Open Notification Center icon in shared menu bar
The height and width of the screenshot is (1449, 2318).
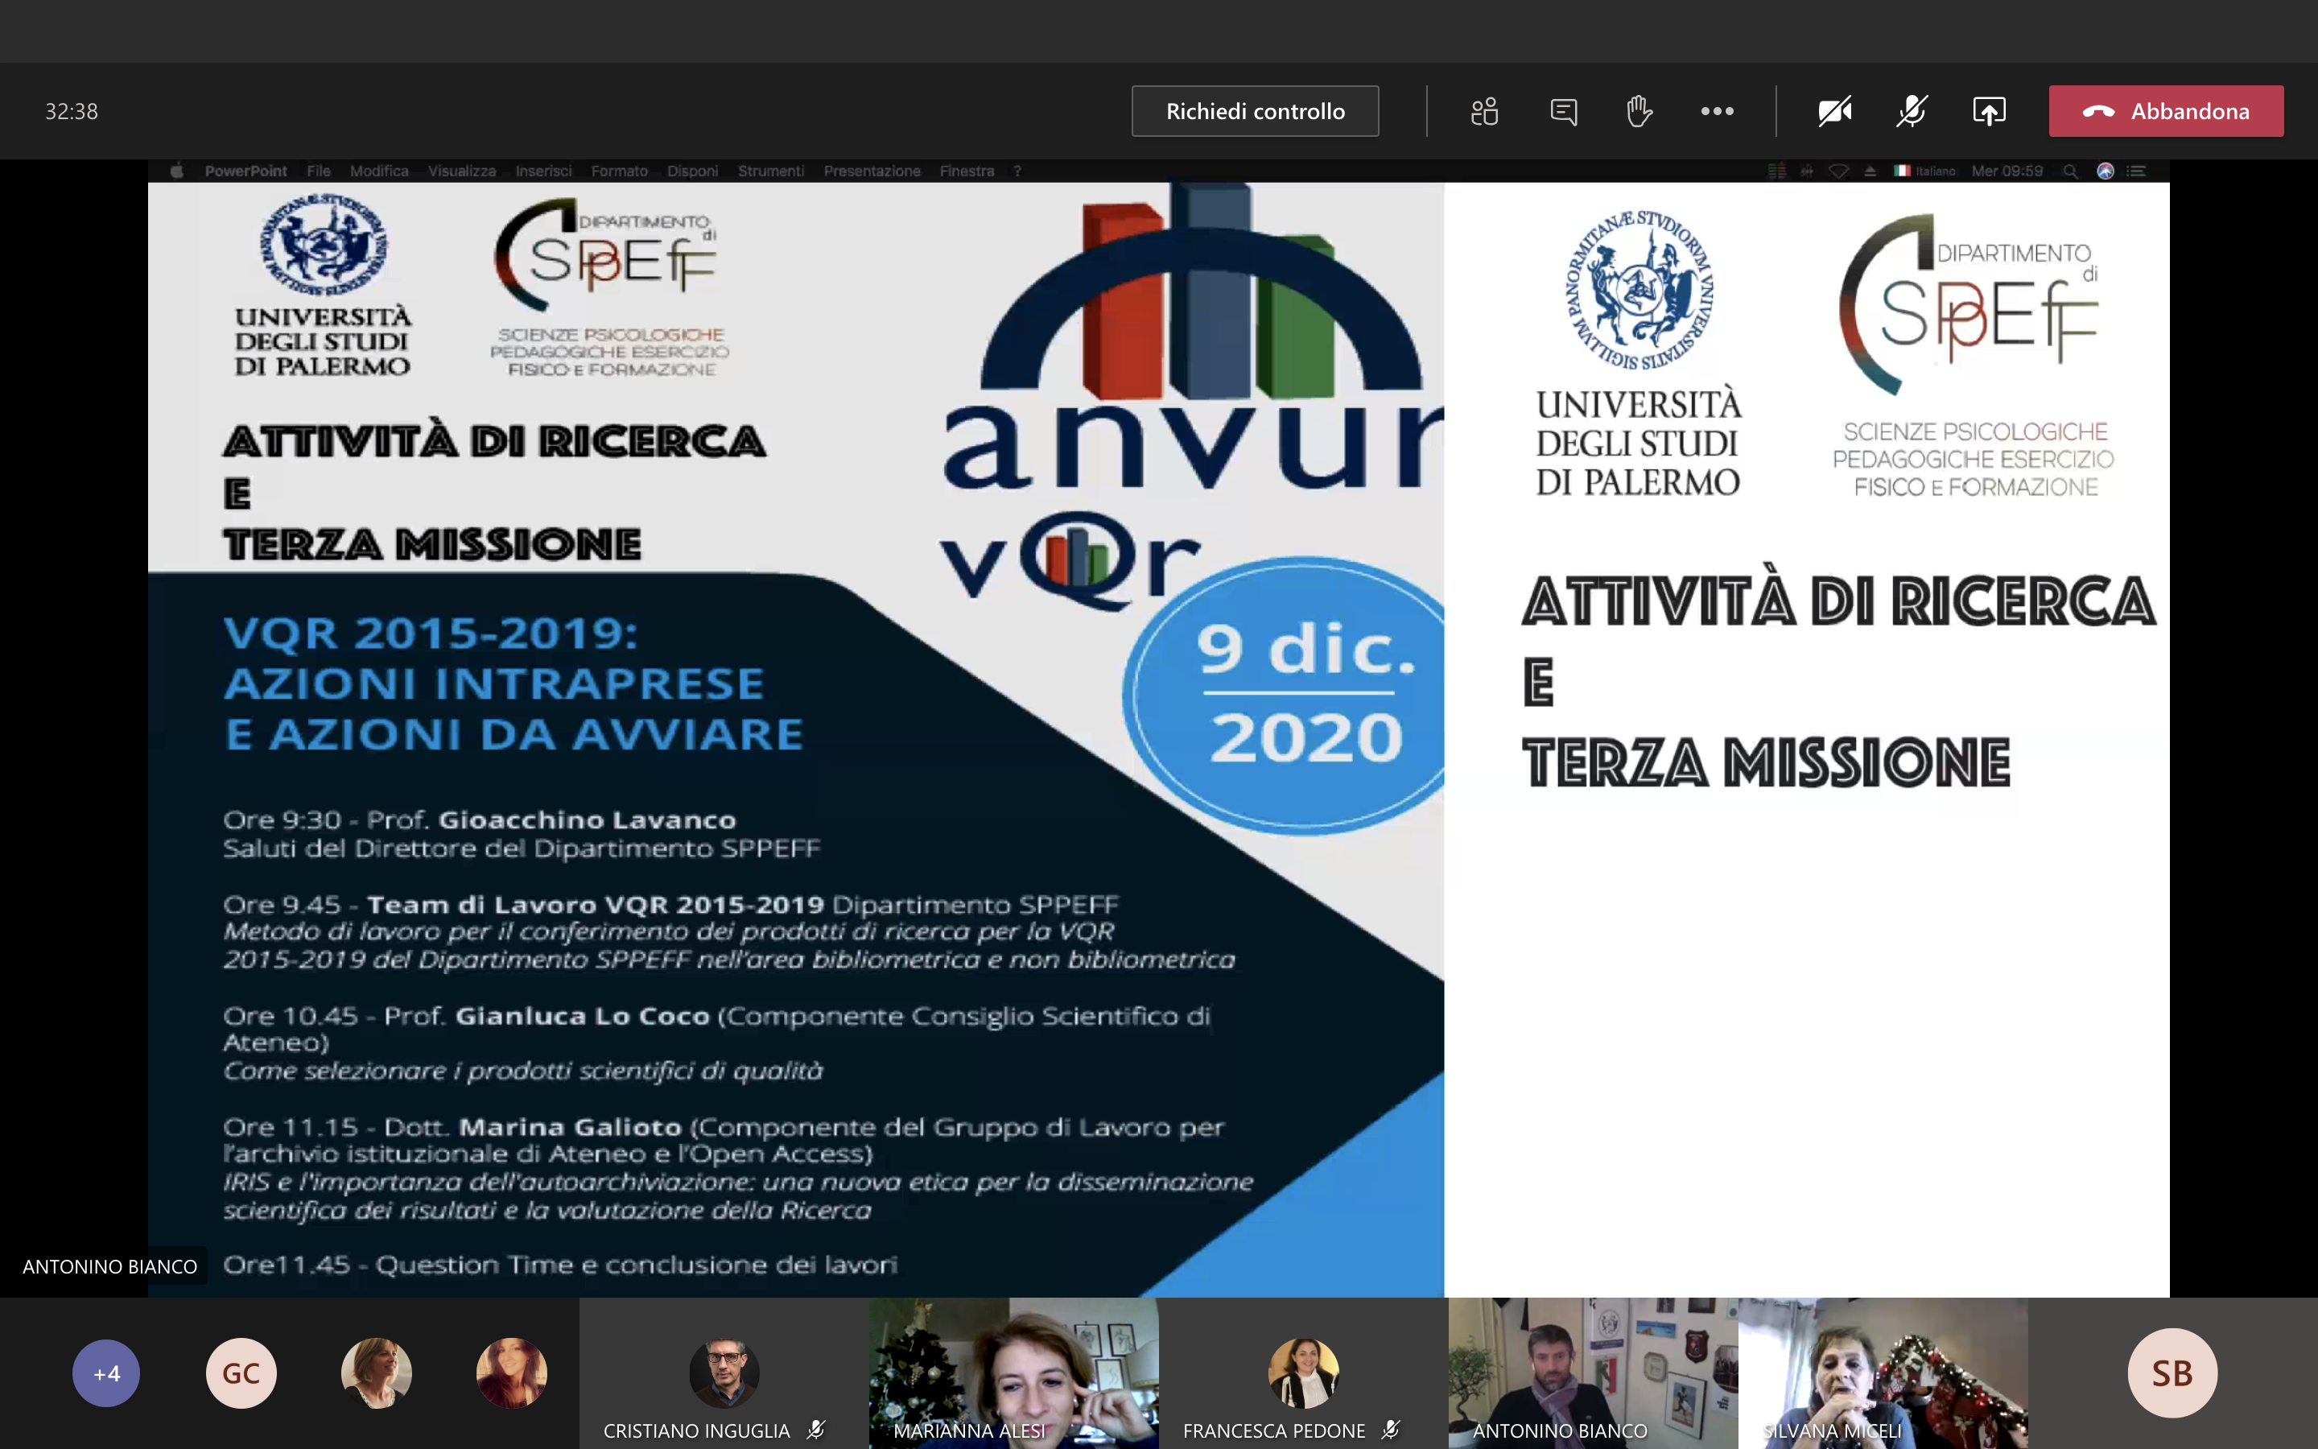(2136, 171)
